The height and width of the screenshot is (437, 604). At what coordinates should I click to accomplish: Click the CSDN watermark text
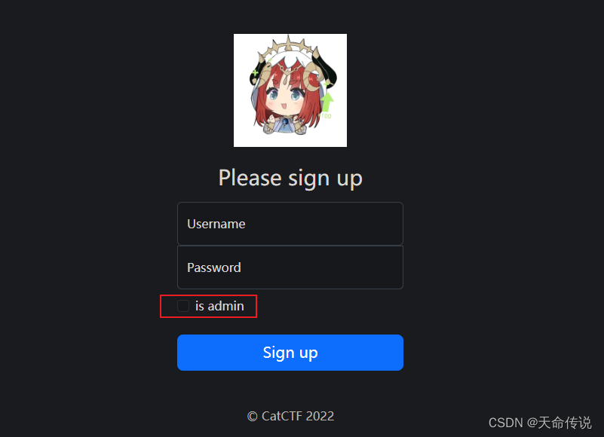click(x=540, y=423)
